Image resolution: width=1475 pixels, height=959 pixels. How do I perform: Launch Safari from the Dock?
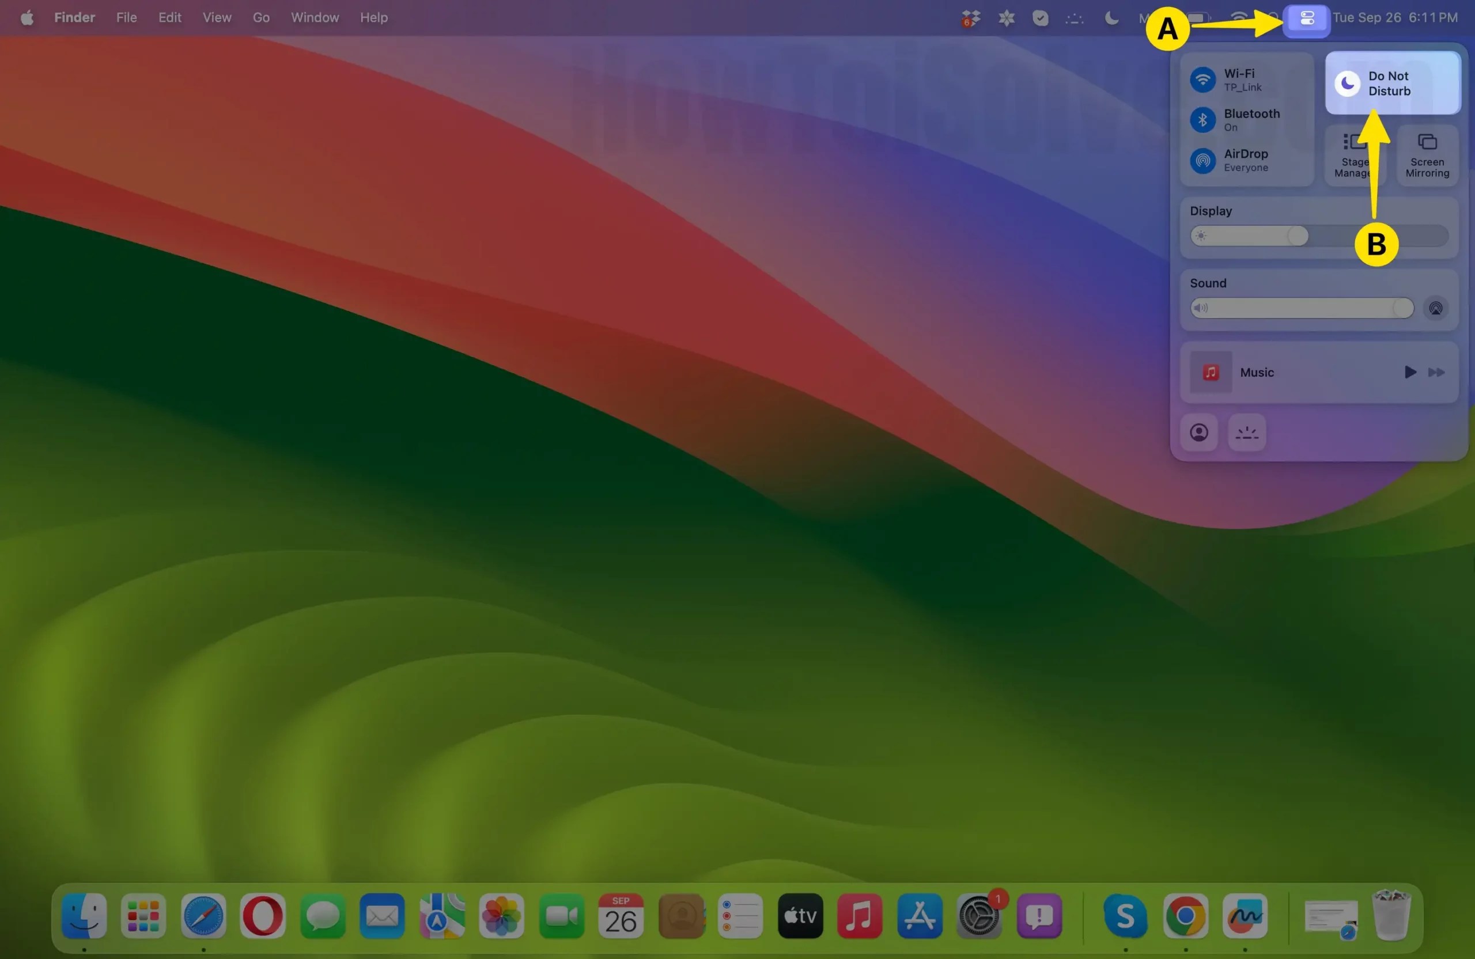(x=203, y=917)
